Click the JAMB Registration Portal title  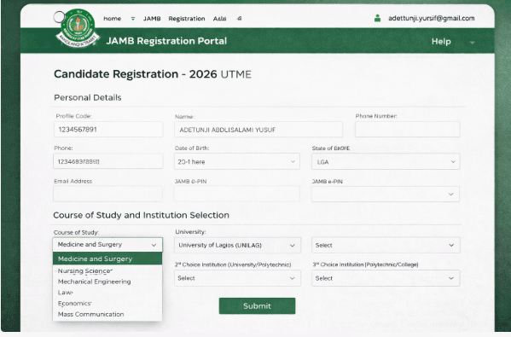tap(166, 41)
